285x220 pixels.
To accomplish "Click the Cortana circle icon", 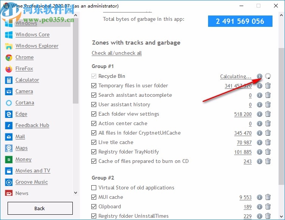I will point(9,103).
